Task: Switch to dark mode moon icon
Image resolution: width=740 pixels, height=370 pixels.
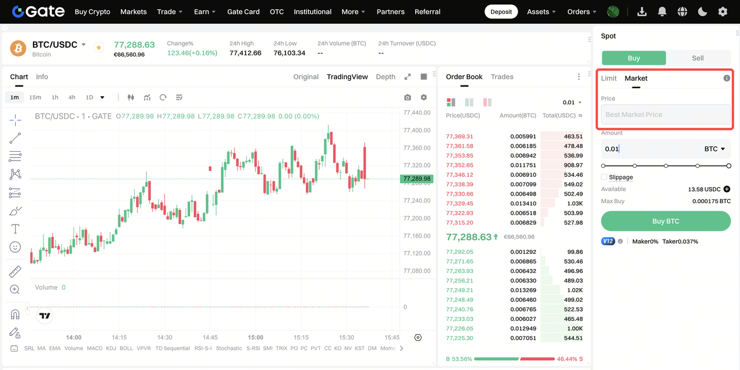Action: point(702,12)
